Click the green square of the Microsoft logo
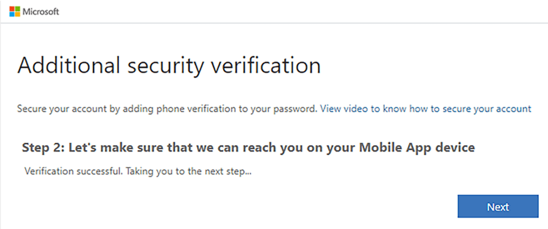The height and width of the screenshot is (229, 548). click(17, 9)
